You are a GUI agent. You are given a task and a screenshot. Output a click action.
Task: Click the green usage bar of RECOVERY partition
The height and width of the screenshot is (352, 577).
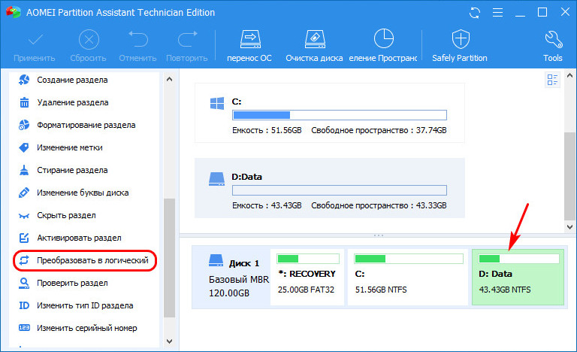click(x=308, y=259)
